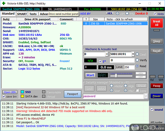Toggle the temperature monitoring checkbox

pos(100,61)
